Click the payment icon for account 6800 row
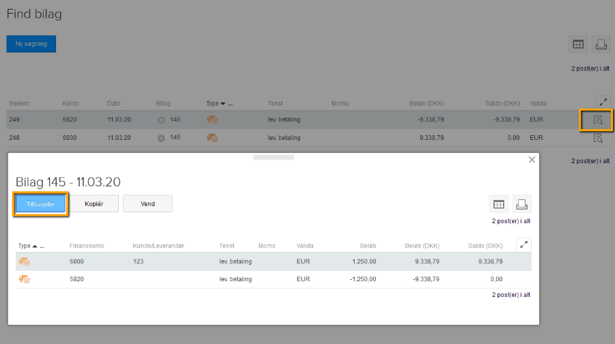The width and height of the screenshot is (615, 344). [25, 261]
